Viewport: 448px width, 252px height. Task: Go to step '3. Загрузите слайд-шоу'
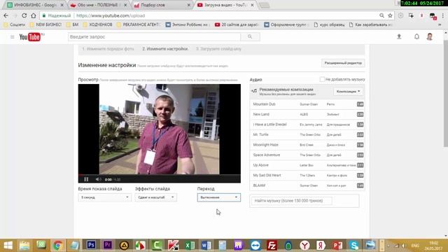pos(218,49)
